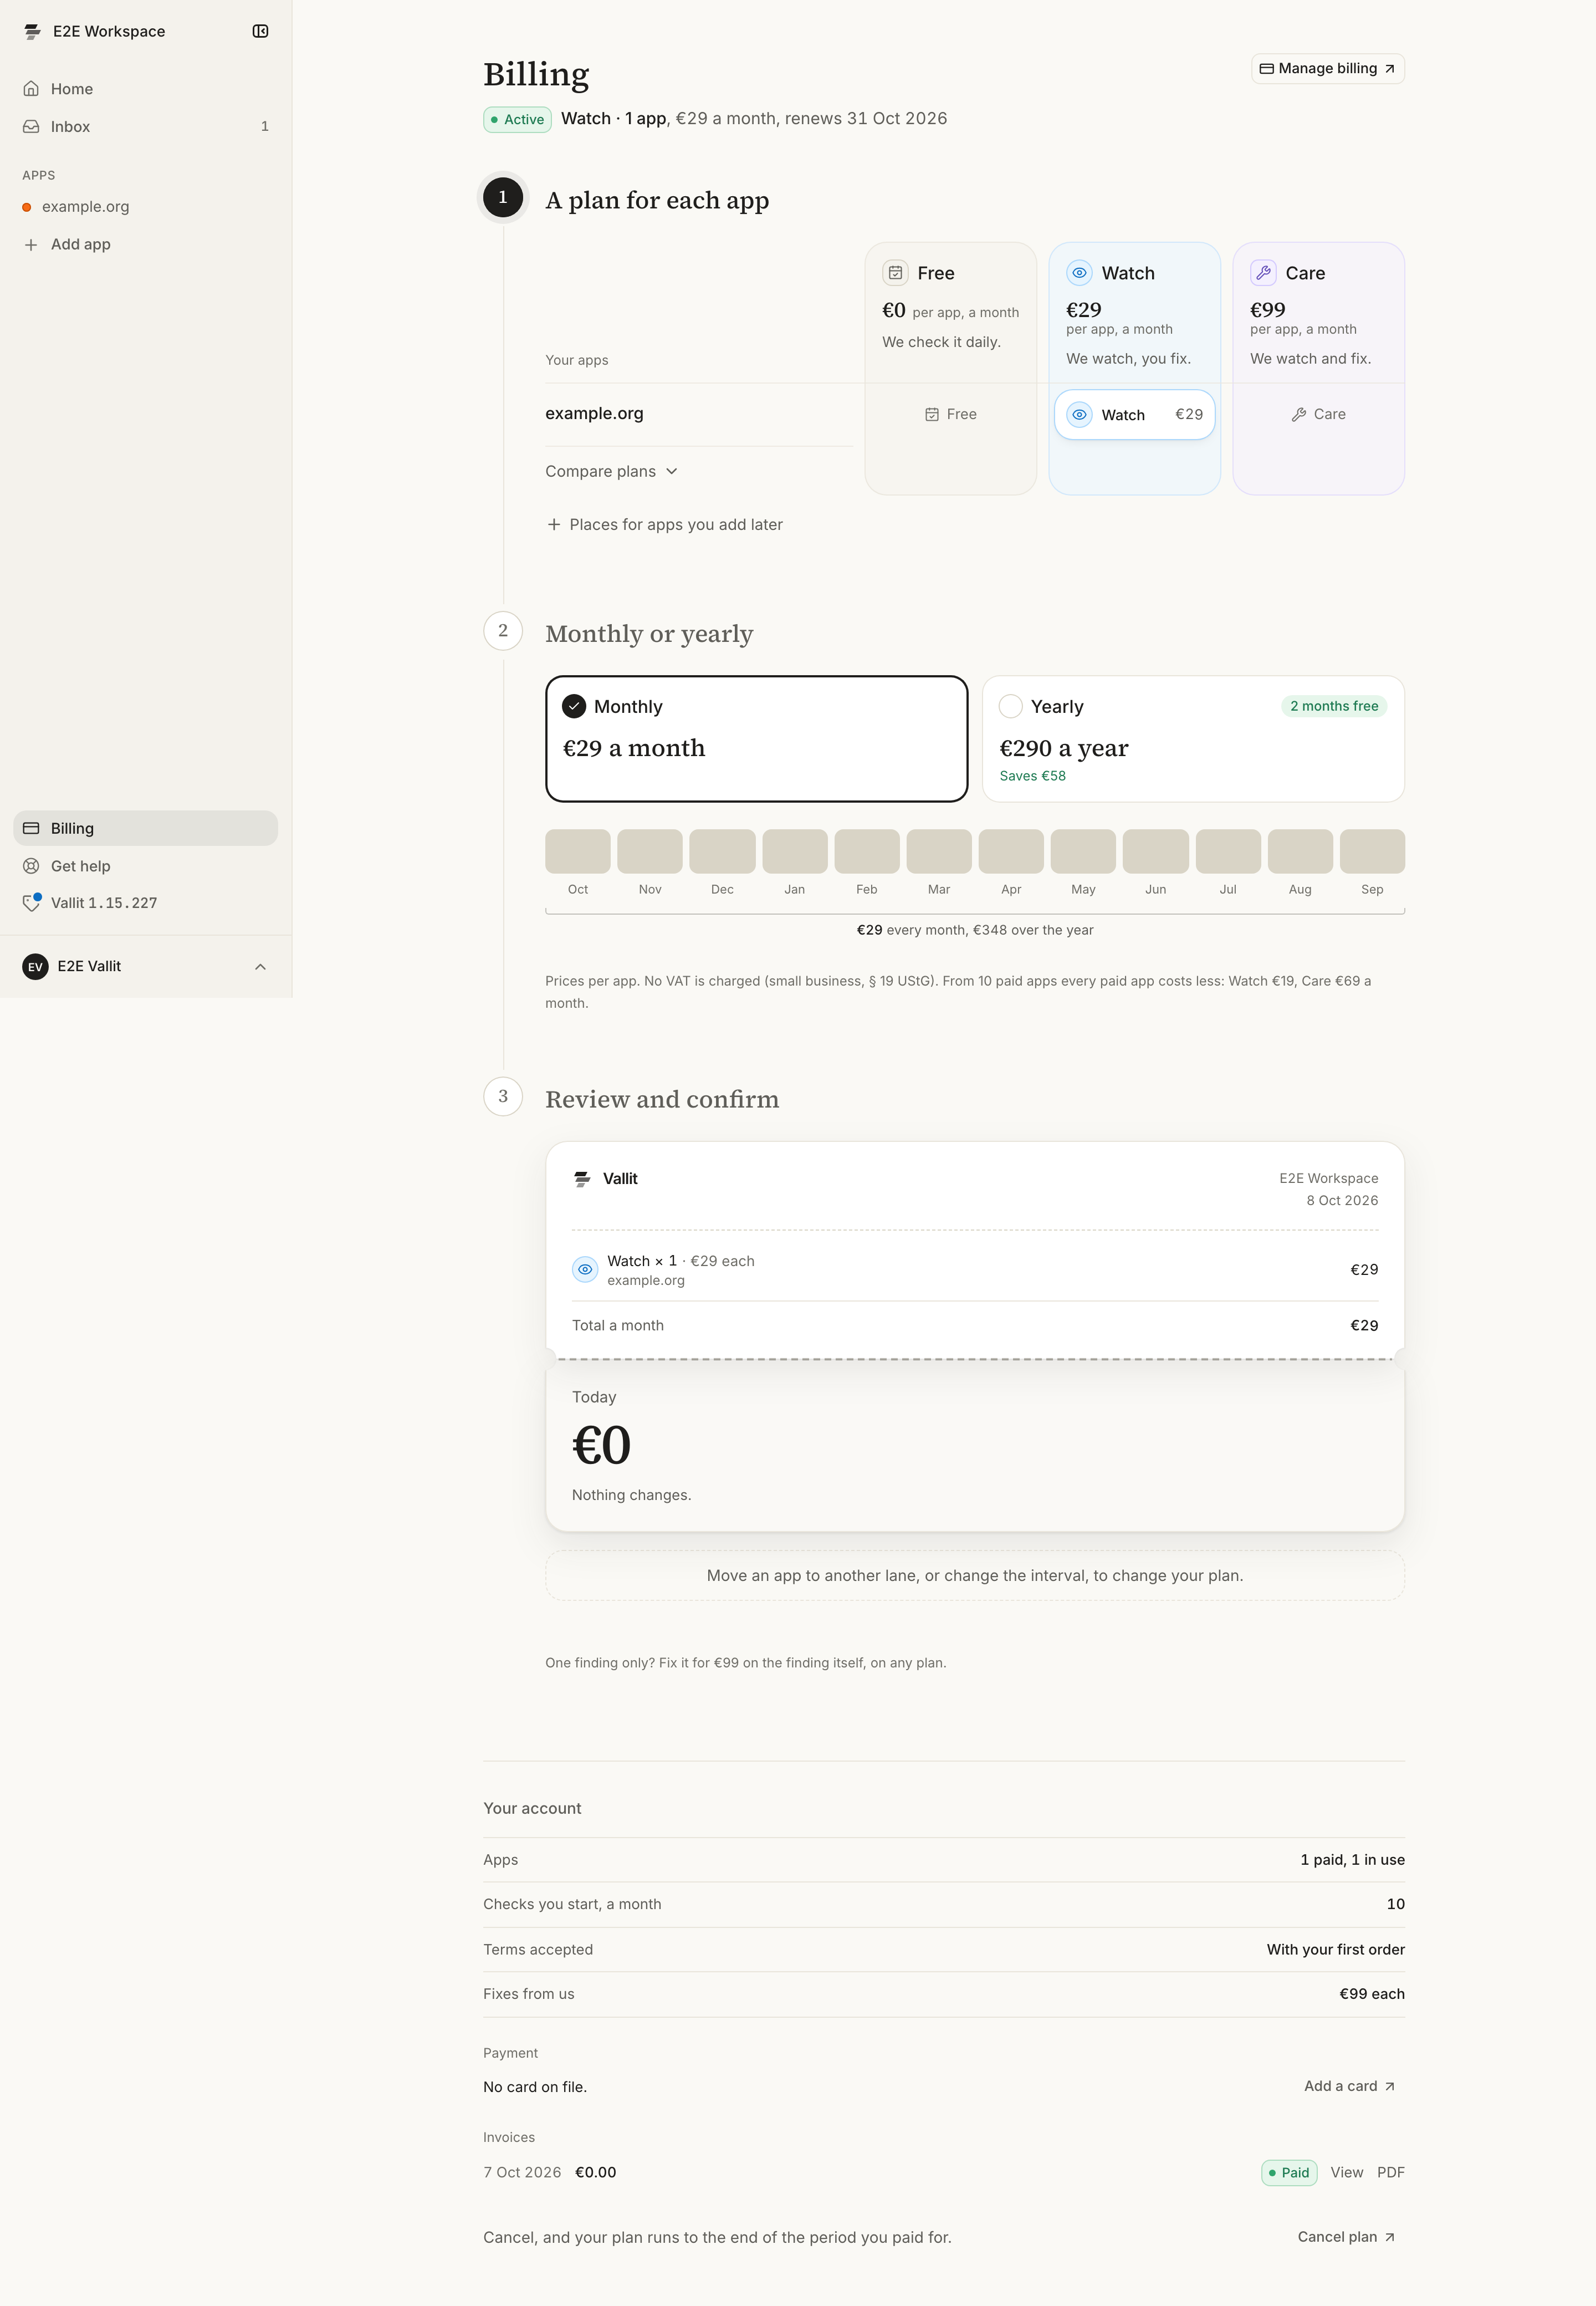Click the Oct month bar
The image size is (1596, 2306).
pyautogui.click(x=578, y=851)
